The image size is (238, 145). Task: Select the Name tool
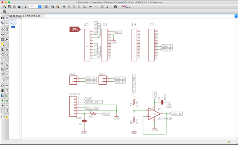[x=2, y=64]
